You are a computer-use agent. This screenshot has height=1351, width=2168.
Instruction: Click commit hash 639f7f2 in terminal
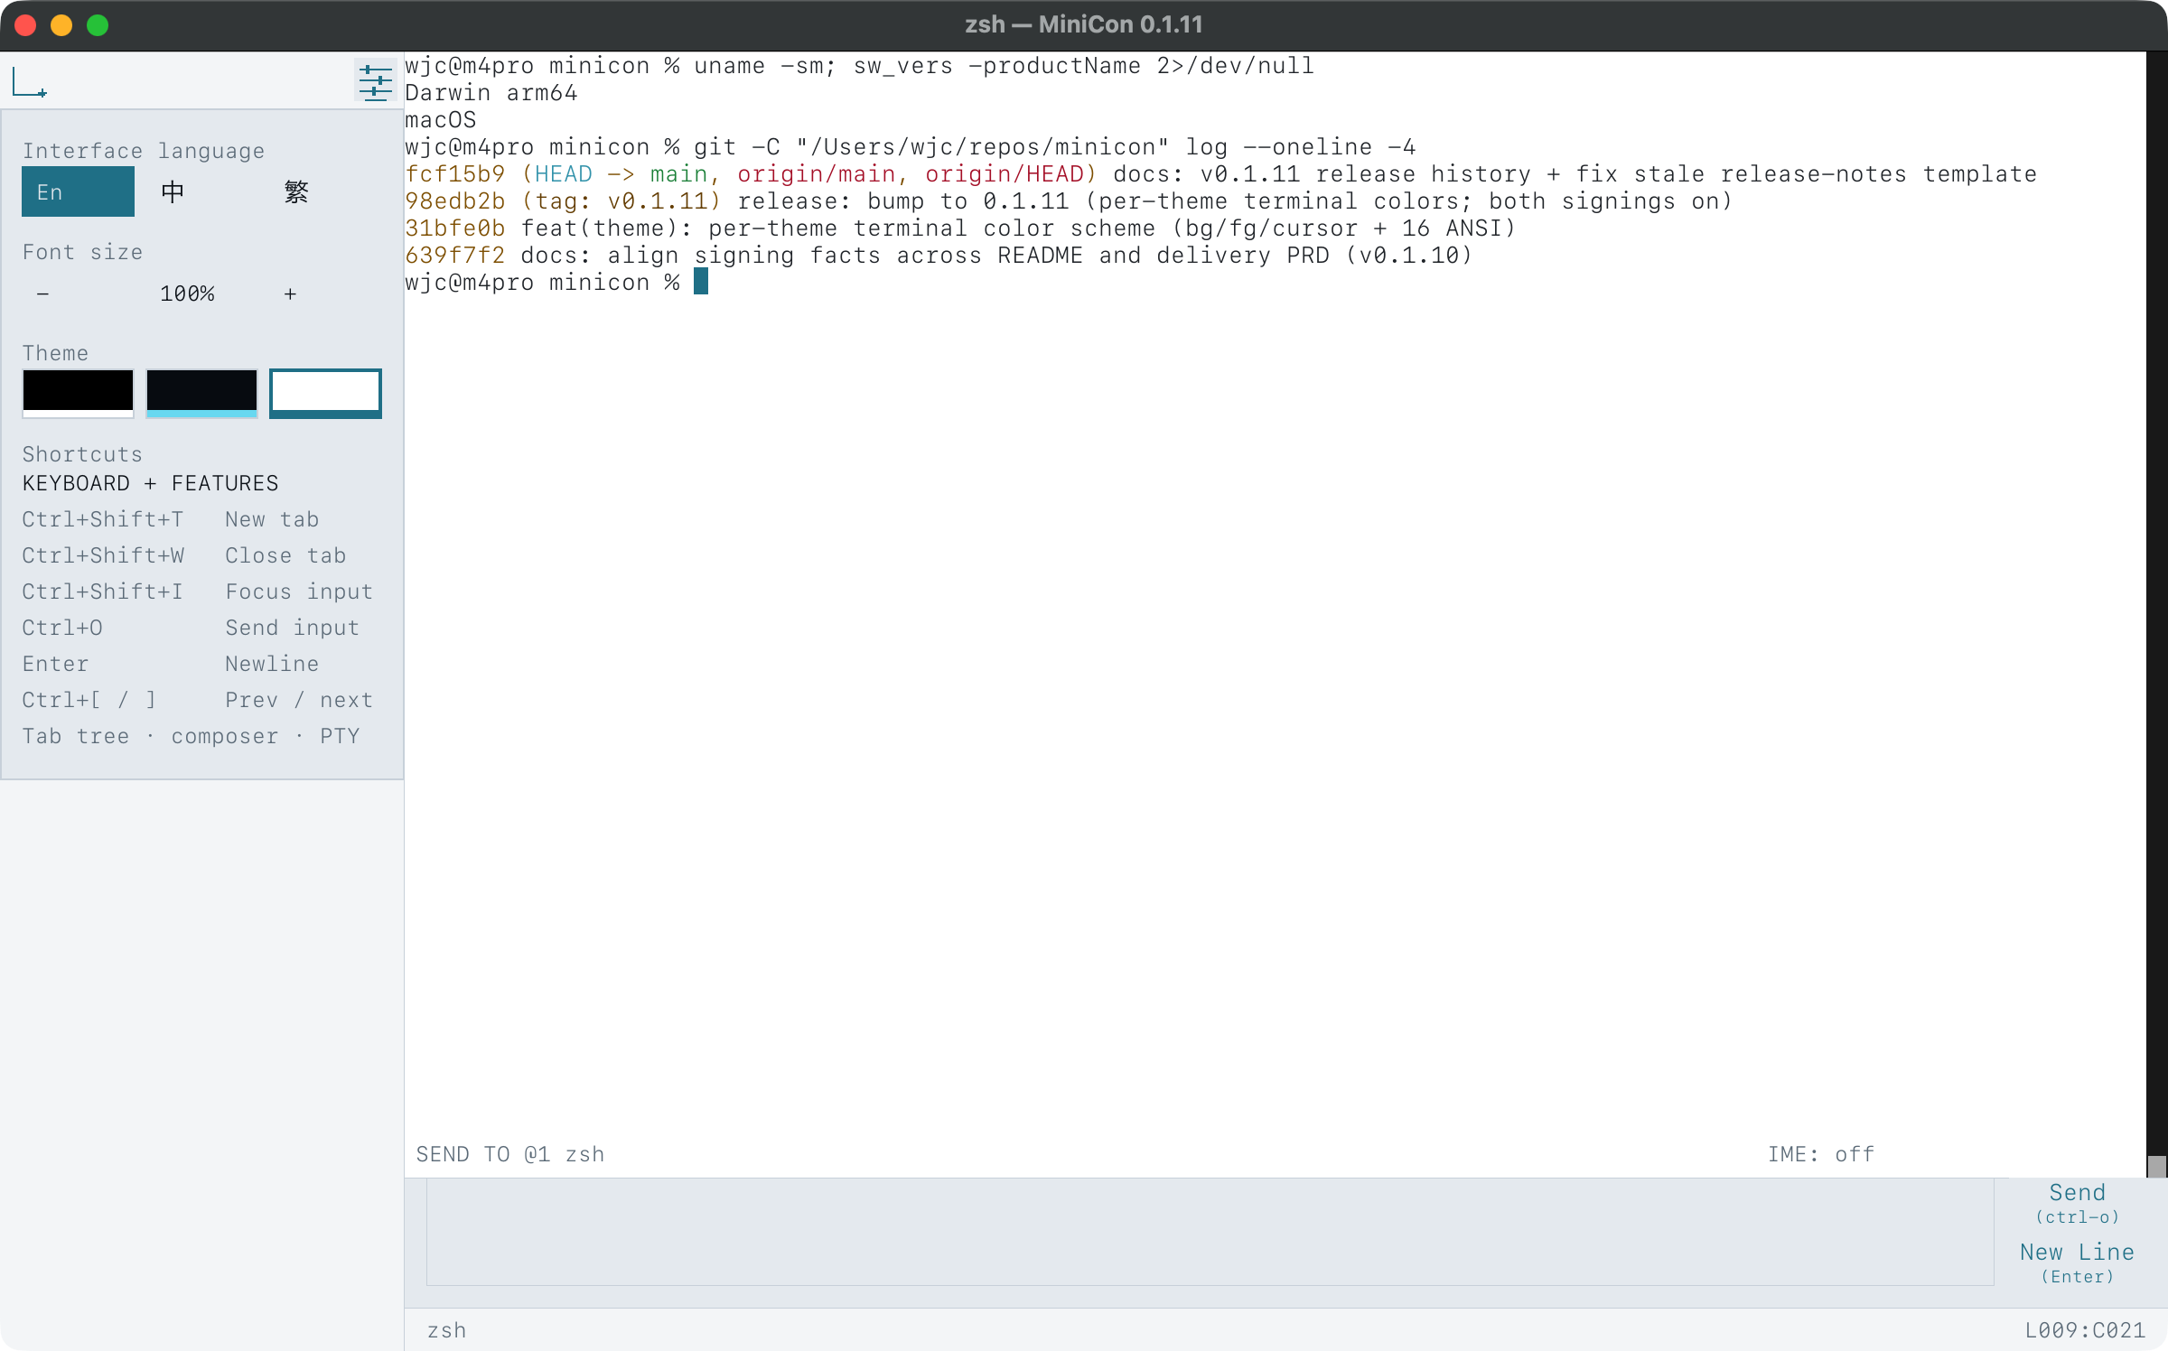[x=455, y=256]
